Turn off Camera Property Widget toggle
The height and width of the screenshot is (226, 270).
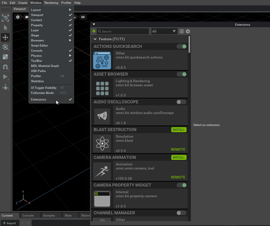tap(182, 185)
